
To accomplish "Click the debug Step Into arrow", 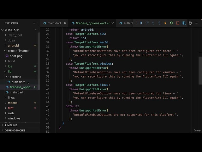I will [153, 23].
